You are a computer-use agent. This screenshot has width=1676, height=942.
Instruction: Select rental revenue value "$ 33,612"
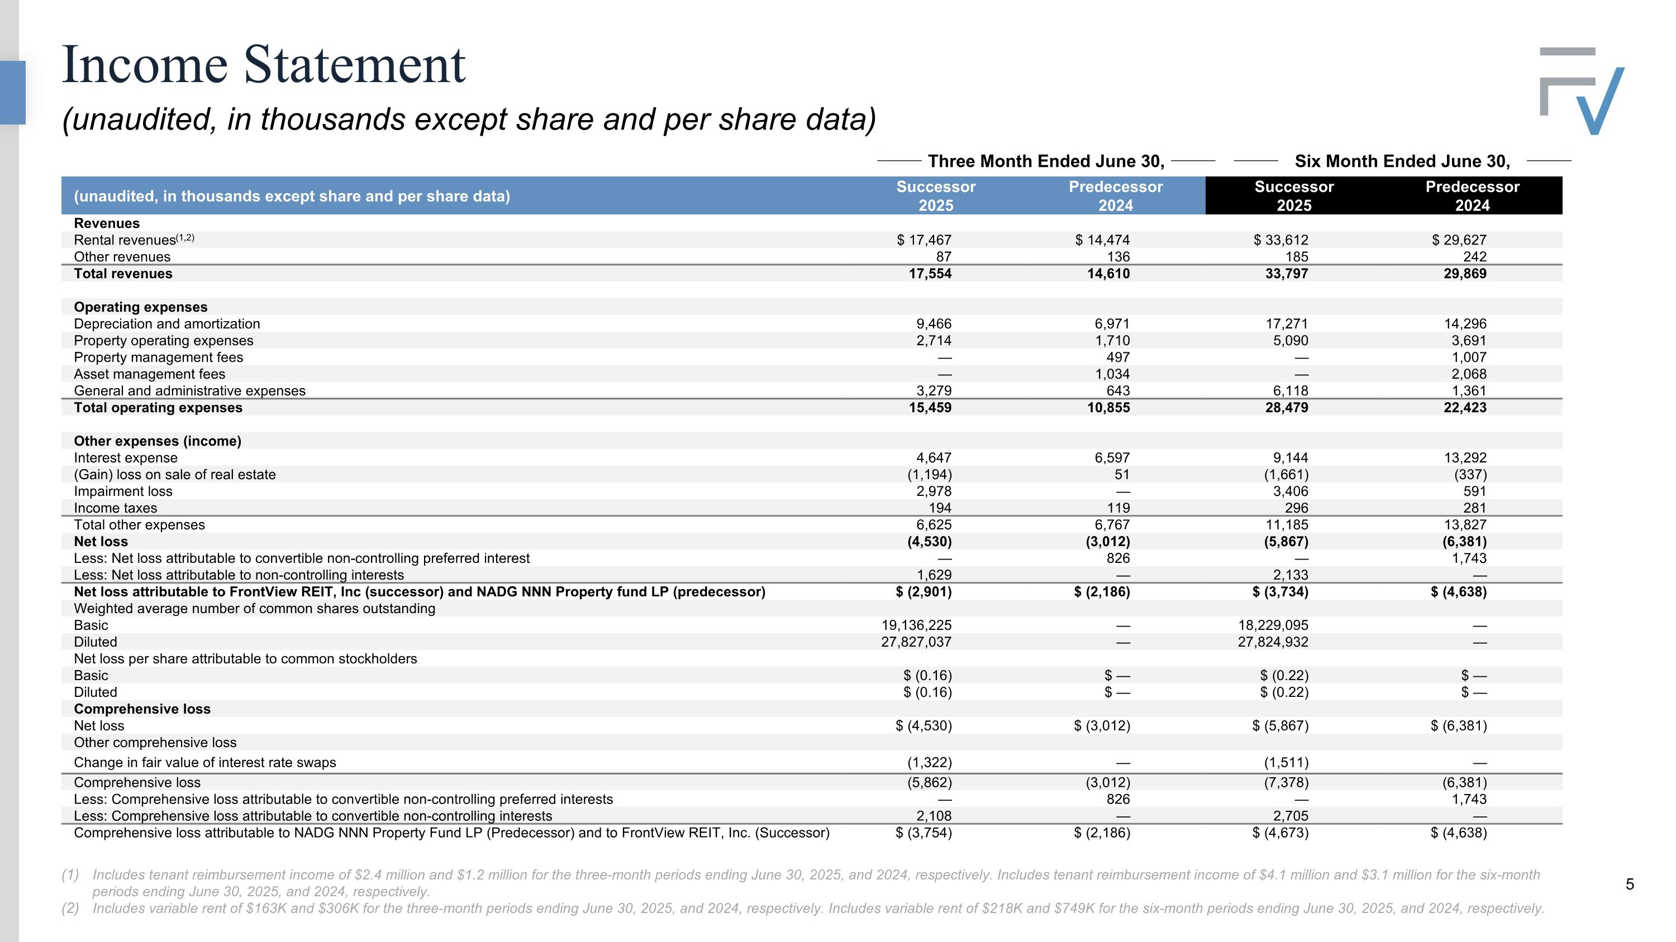pyautogui.click(x=1280, y=240)
